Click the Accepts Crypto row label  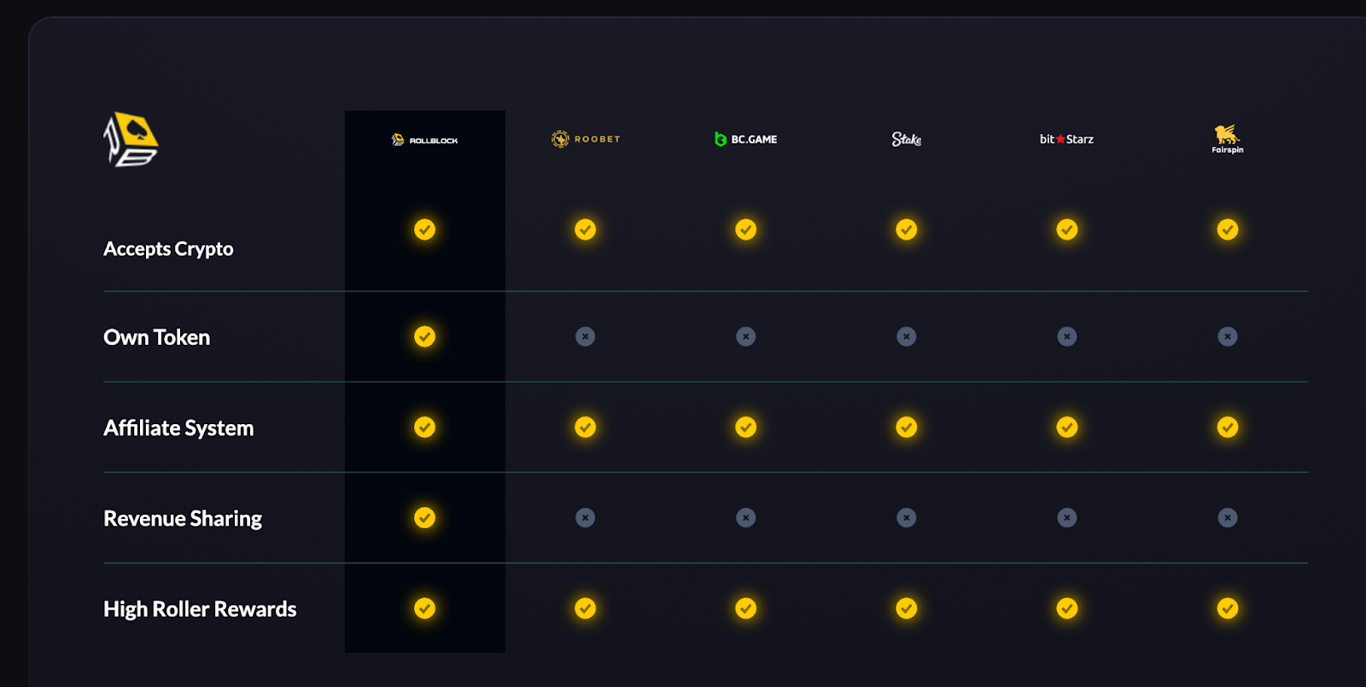[168, 249]
